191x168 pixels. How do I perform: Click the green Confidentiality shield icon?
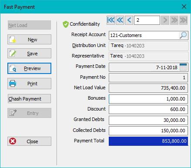click(x=66, y=24)
